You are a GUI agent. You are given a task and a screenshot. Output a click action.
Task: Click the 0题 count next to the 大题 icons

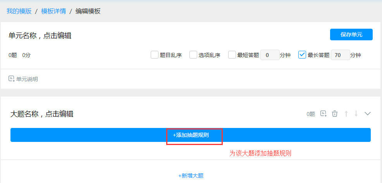pyautogui.click(x=311, y=114)
